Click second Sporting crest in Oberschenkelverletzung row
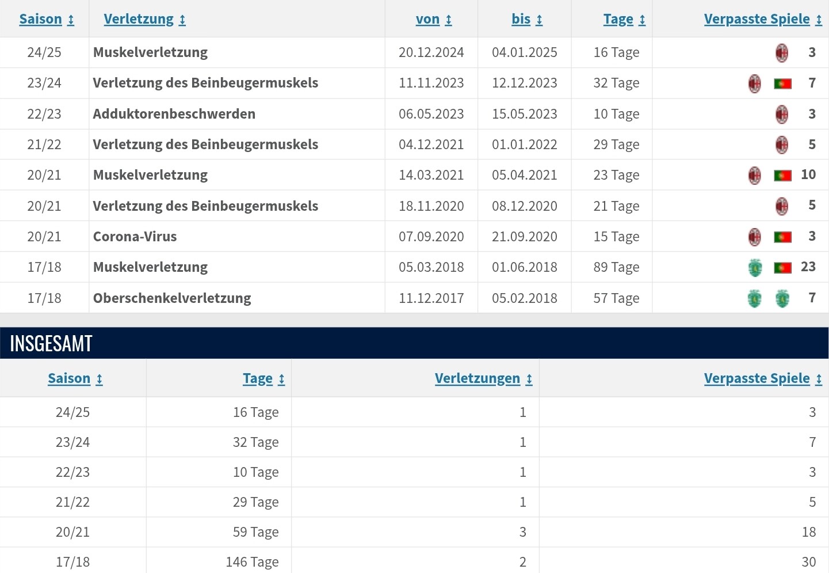 (x=782, y=298)
